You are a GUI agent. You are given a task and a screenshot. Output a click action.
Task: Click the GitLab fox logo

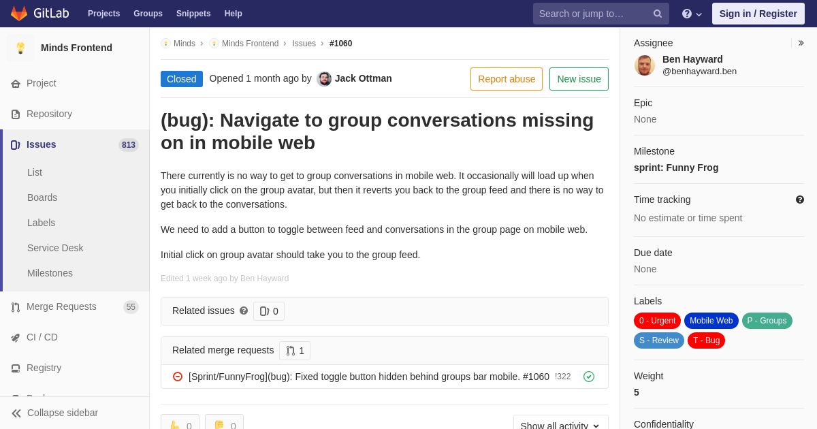coord(19,14)
